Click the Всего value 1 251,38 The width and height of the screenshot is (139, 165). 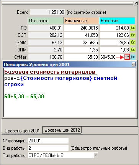pyautogui.click(x=47, y=12)
